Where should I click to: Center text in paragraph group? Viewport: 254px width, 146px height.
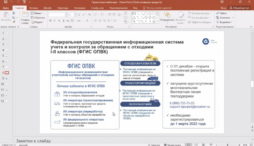pos(100,21)
